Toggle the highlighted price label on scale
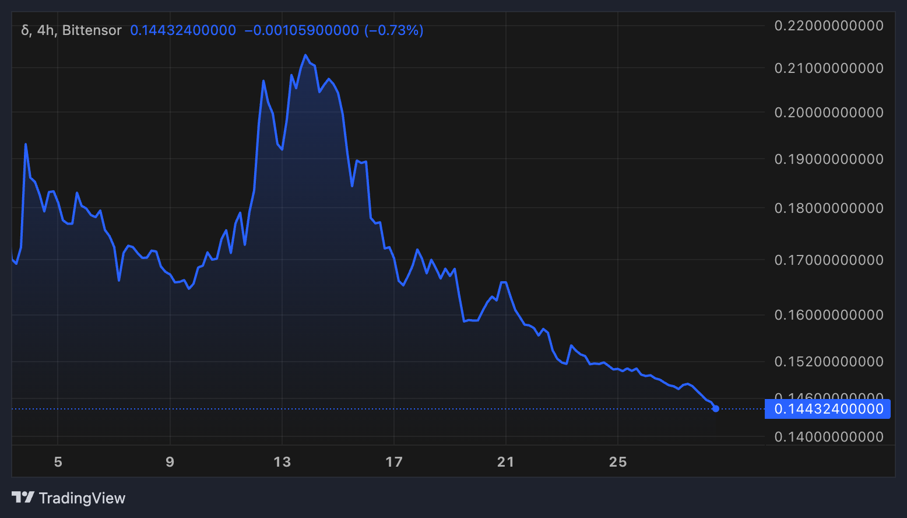Screen dimensions: 907x518 click(827, 409)
